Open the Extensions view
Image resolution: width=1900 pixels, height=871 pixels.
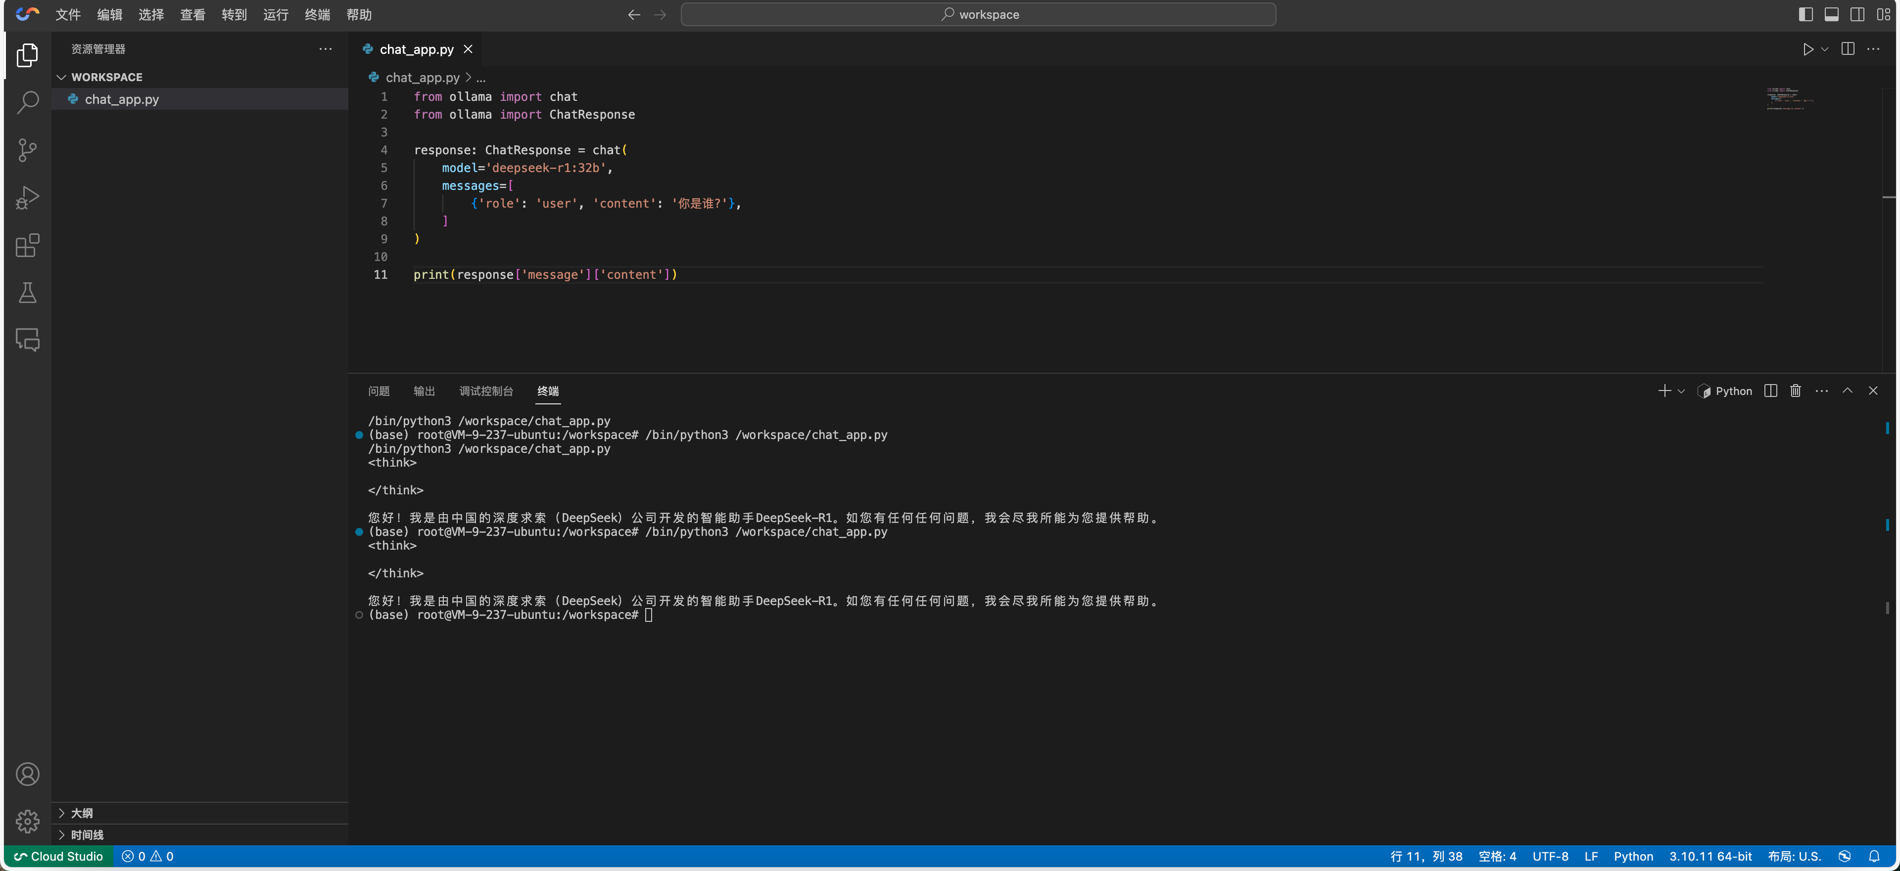[27, 245]
